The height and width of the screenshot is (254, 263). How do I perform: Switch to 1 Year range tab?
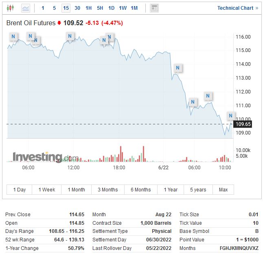coord(171,190)
